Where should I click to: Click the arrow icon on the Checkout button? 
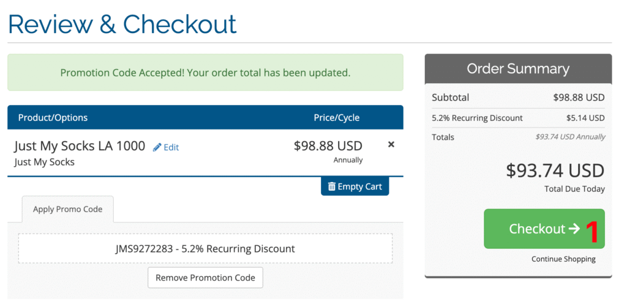pos(574,229)
